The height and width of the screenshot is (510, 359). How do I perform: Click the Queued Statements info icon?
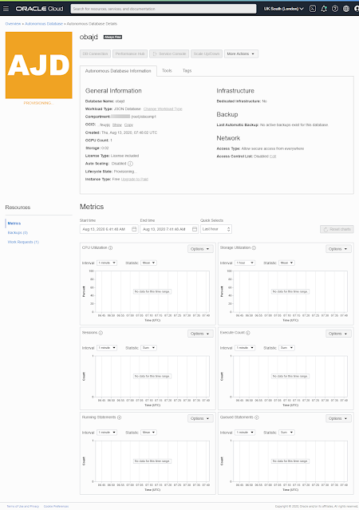click(x=257, y=417)
